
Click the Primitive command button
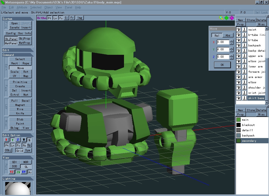[20, 82]
